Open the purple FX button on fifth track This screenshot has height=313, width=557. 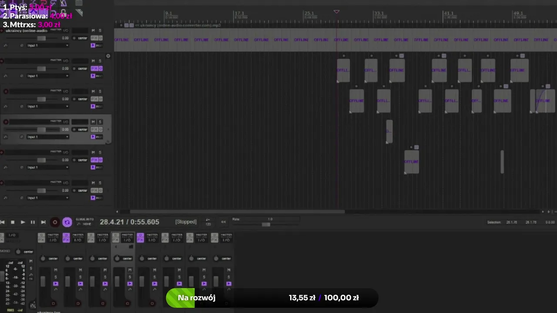94,160
